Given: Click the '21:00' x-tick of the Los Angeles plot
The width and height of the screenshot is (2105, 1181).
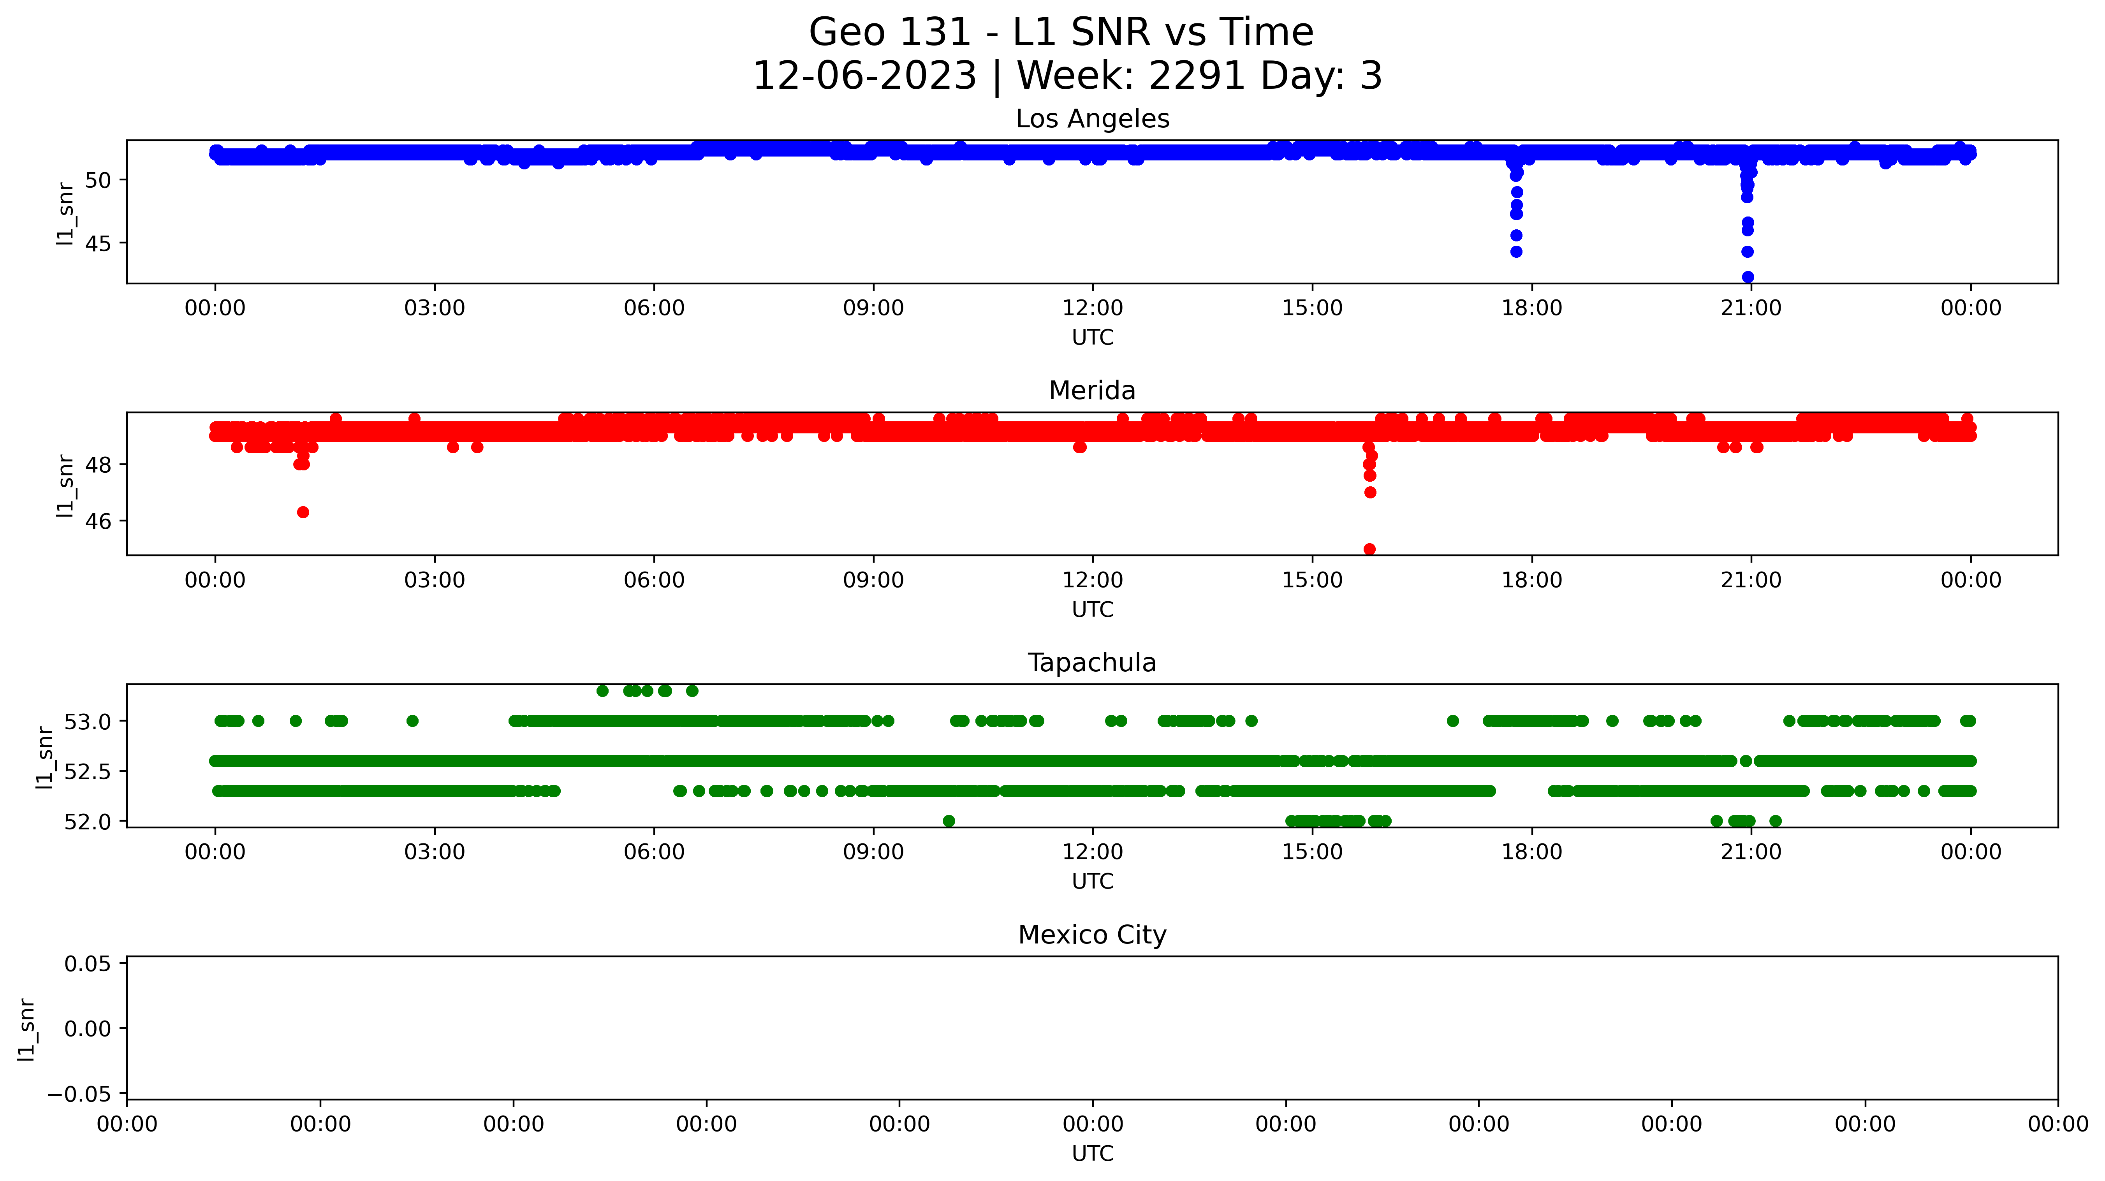Looking at the screenshot, I should click(1751, 308).
